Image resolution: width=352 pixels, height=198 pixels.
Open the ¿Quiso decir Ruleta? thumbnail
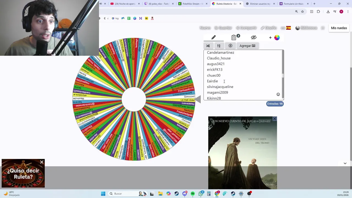tap(23, 174)
